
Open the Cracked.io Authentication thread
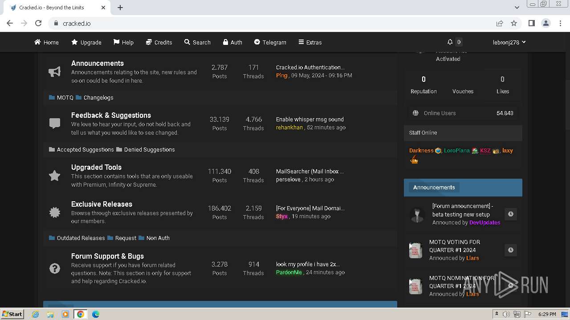click(310, 67)
